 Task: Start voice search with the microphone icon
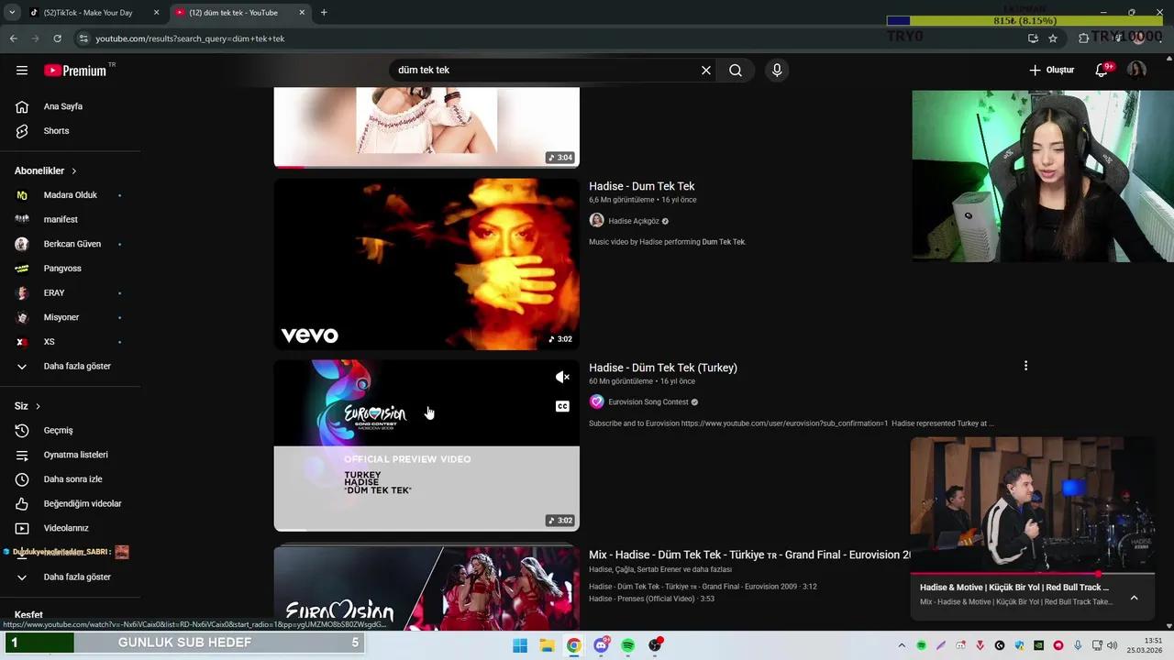[x=777, y=71]
